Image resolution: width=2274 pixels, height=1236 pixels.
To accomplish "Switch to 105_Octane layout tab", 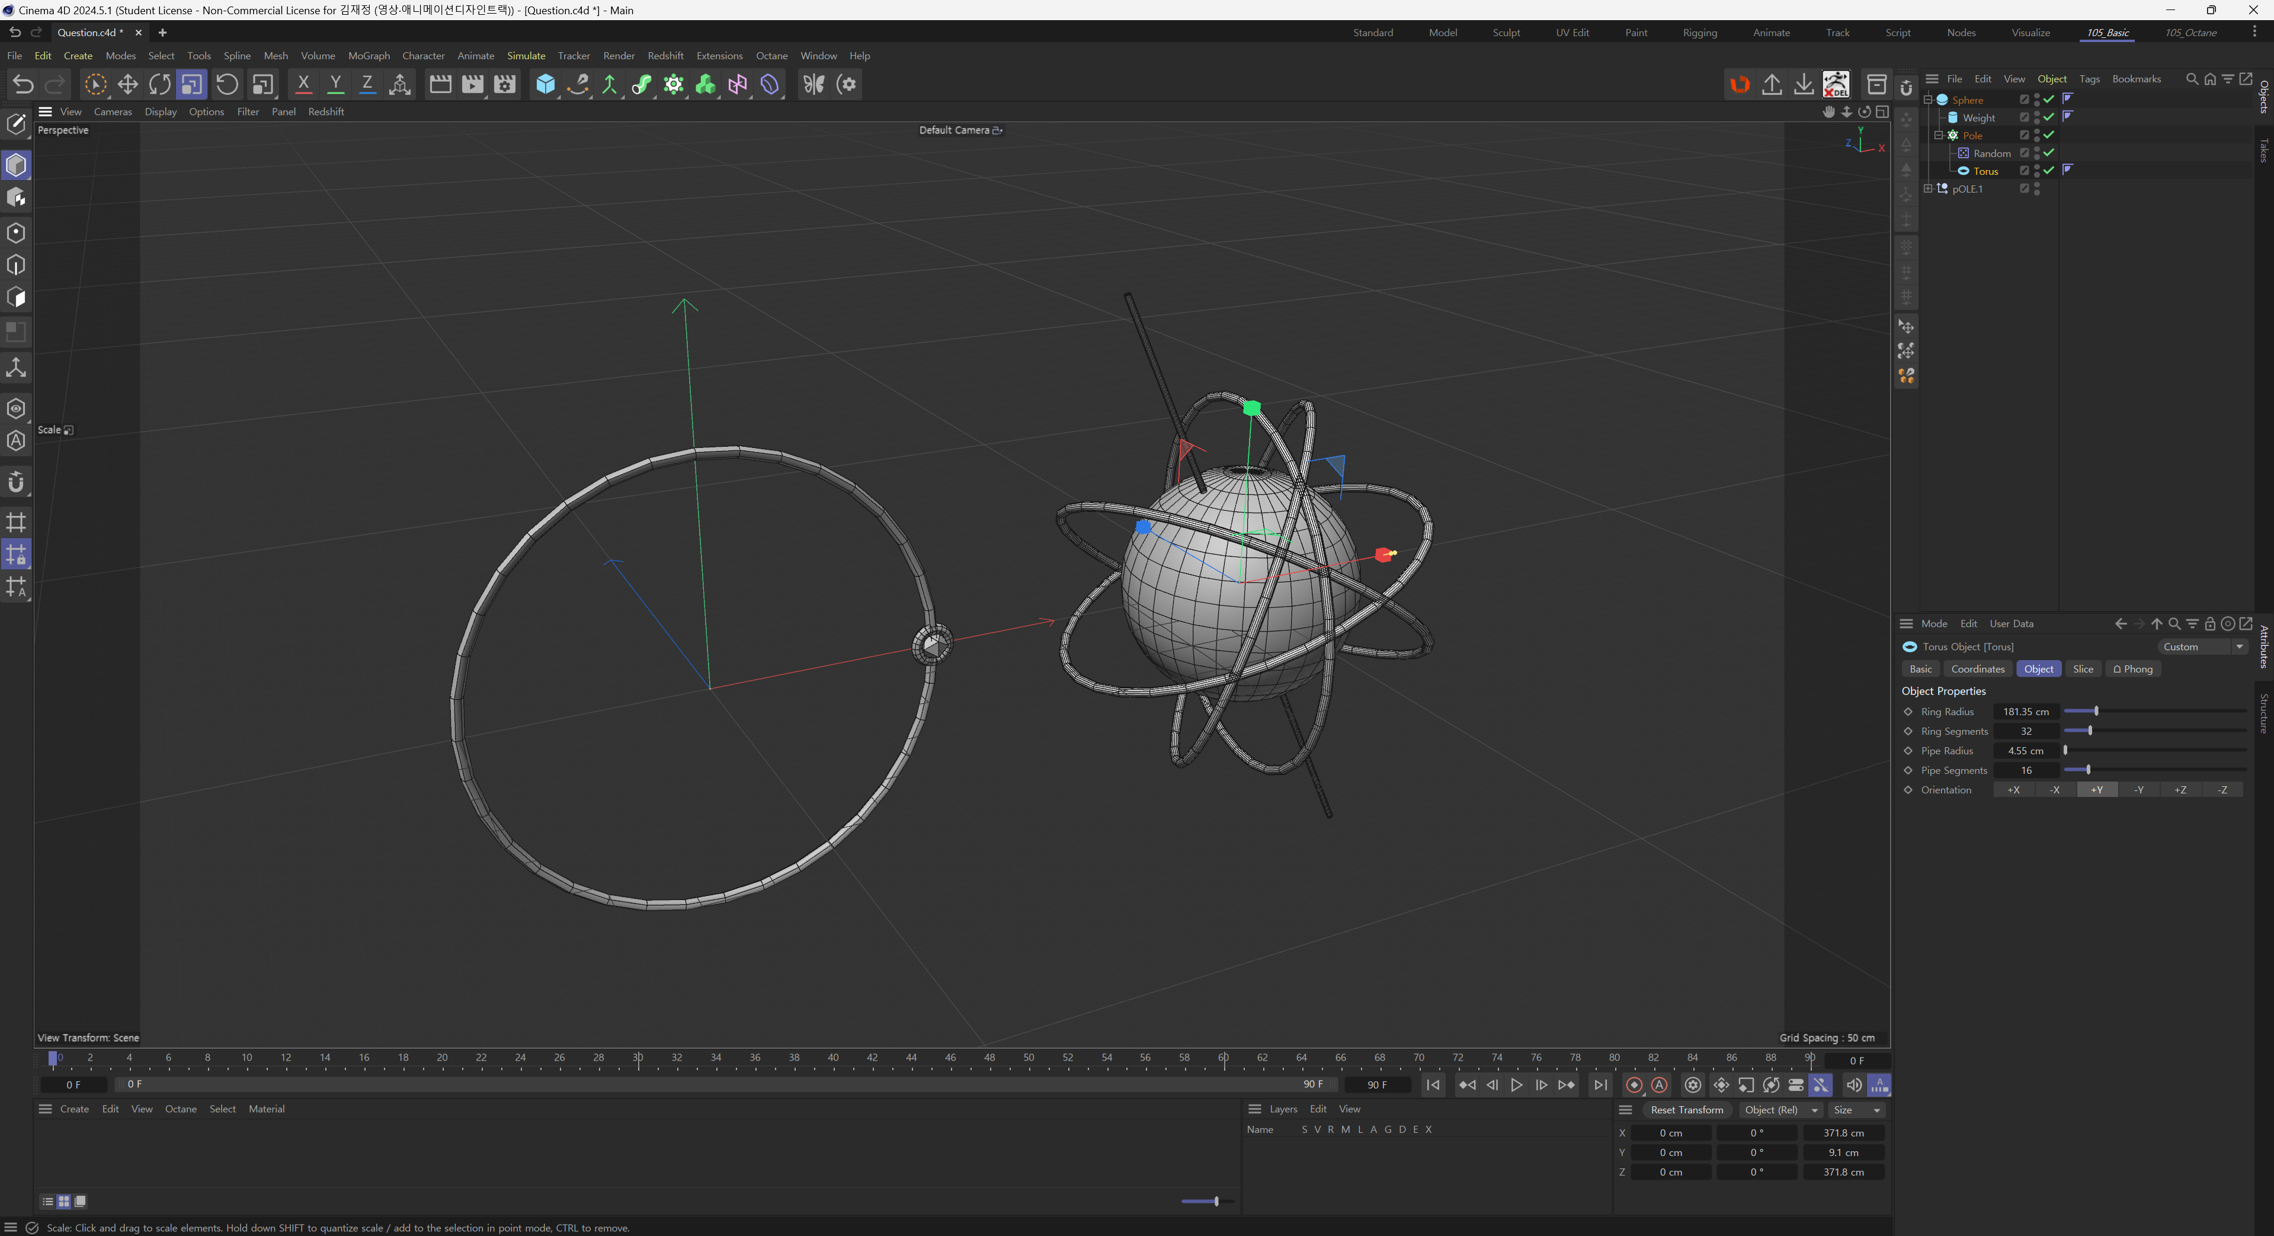I will click(2190, 33).
